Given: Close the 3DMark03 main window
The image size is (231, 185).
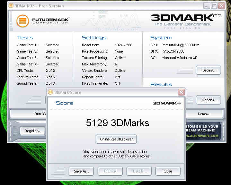Looking at the screenshot, I should coord(221,6).
